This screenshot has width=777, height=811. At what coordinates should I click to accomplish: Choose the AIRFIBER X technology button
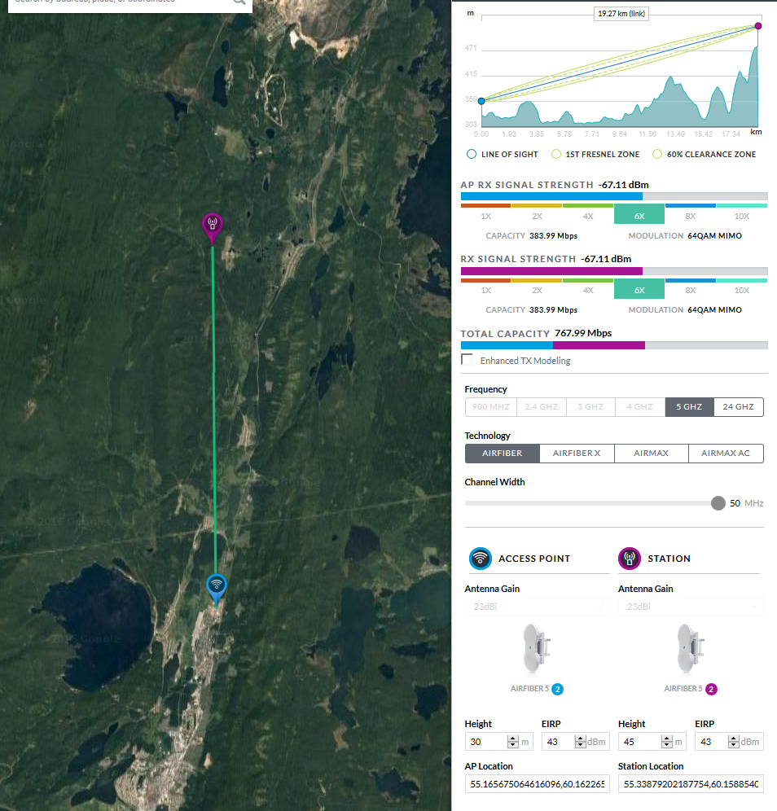pyautogui.click(x=577, y=454)
